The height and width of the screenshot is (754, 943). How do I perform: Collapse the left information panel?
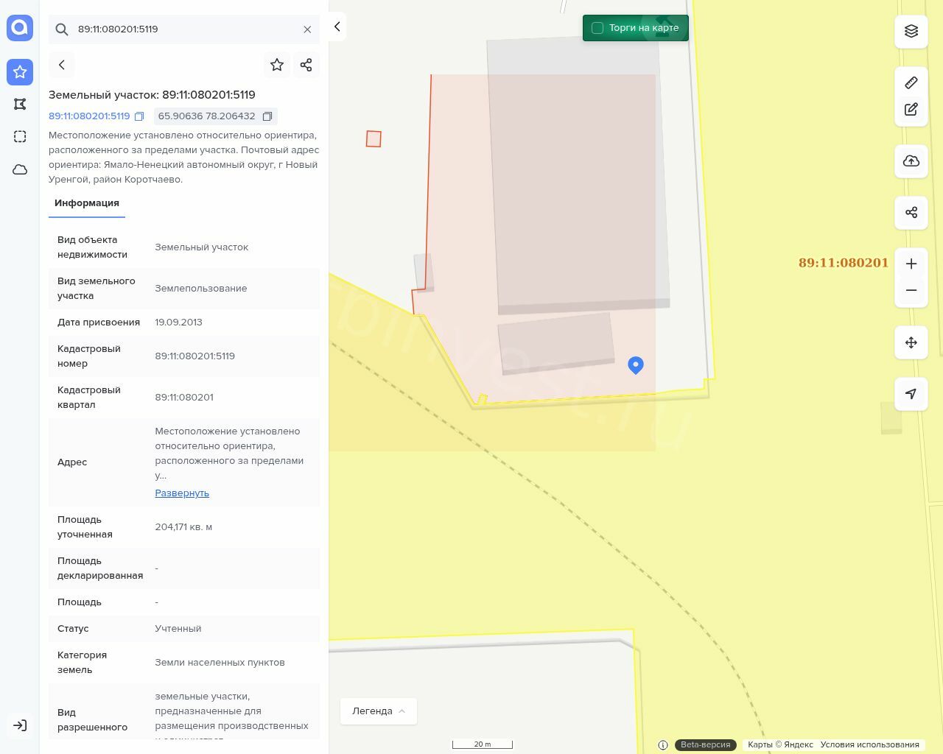coord(337,27)
